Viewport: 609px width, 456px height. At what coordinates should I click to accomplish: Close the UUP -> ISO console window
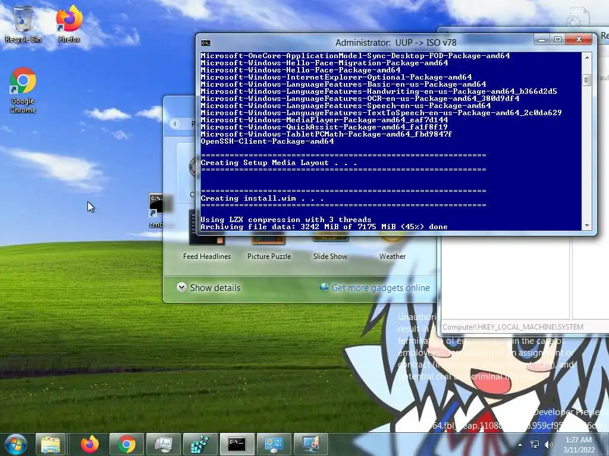(x=579, y=39)
